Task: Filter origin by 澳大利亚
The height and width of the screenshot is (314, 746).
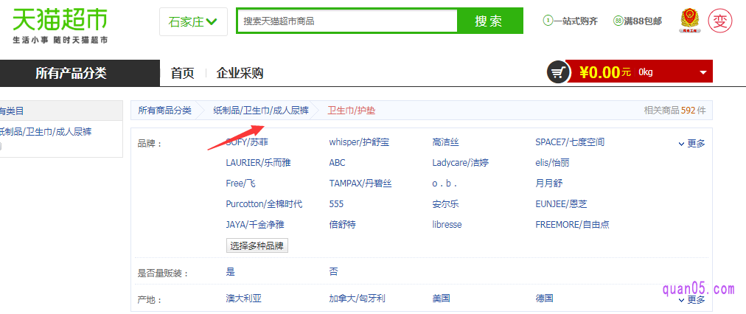Action: coord(243,299)
